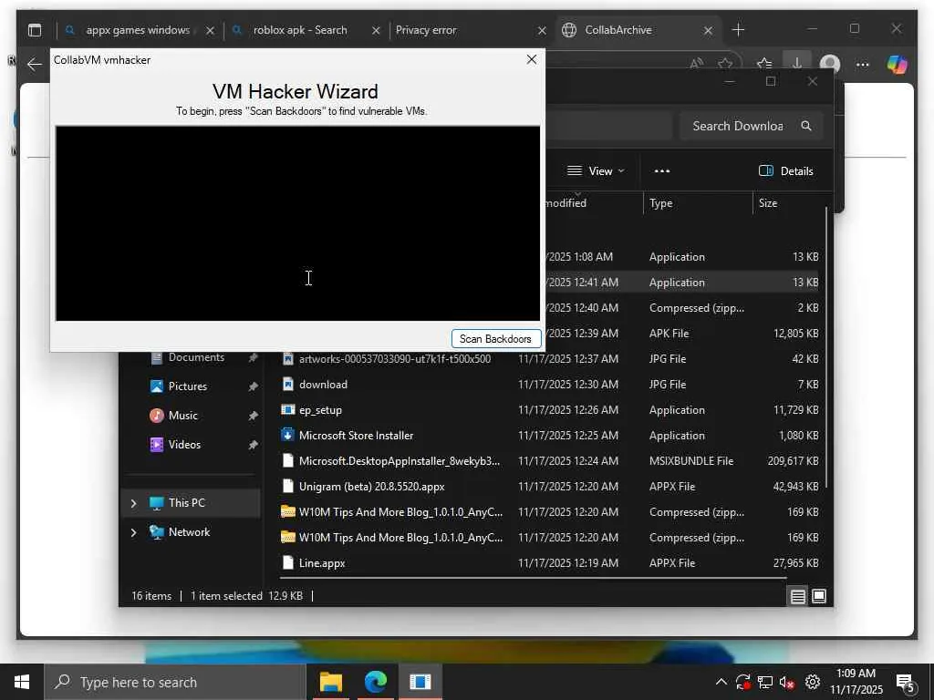Open Edge favorites list icon
The height and width of the screenshot is (700, 934).
click(764, 63)
